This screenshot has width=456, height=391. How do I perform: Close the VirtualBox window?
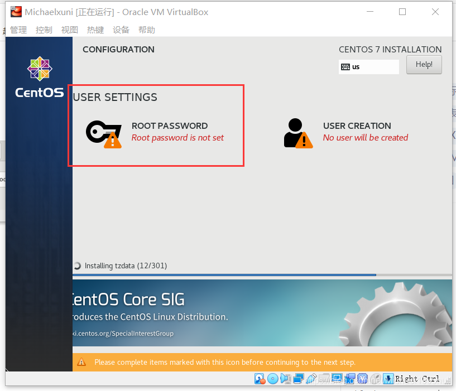[435, 12]
